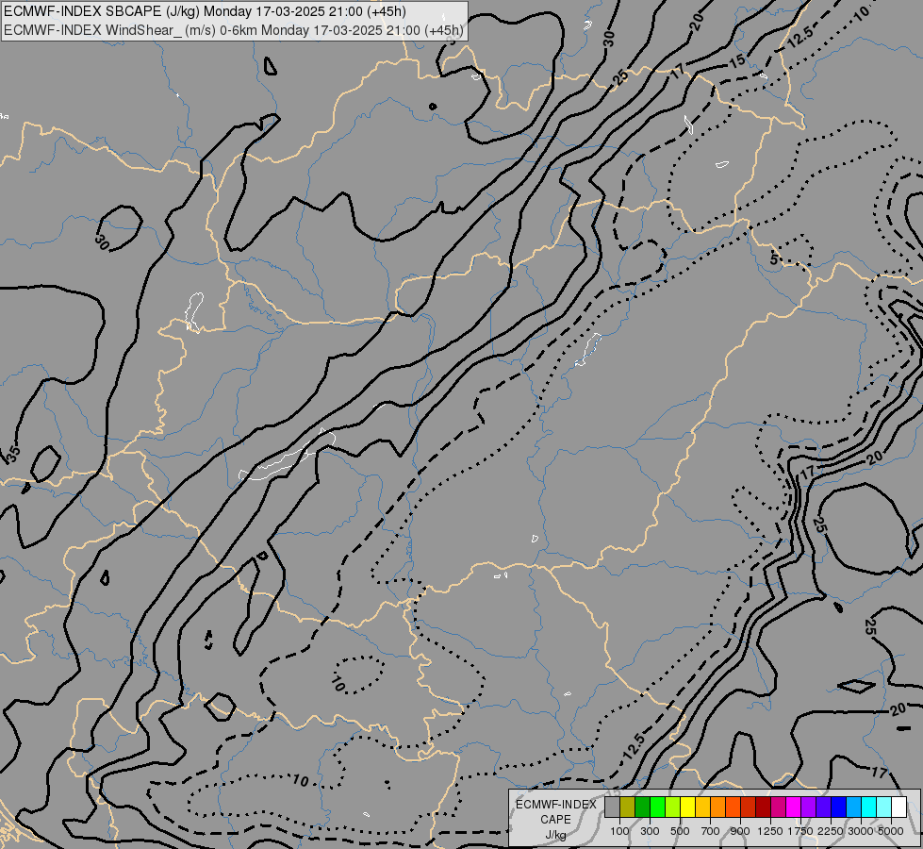Viewport: 923px width, 849px height.
Task: Click the legend text ECMWF-INDEX
Action: coord(555,805)
